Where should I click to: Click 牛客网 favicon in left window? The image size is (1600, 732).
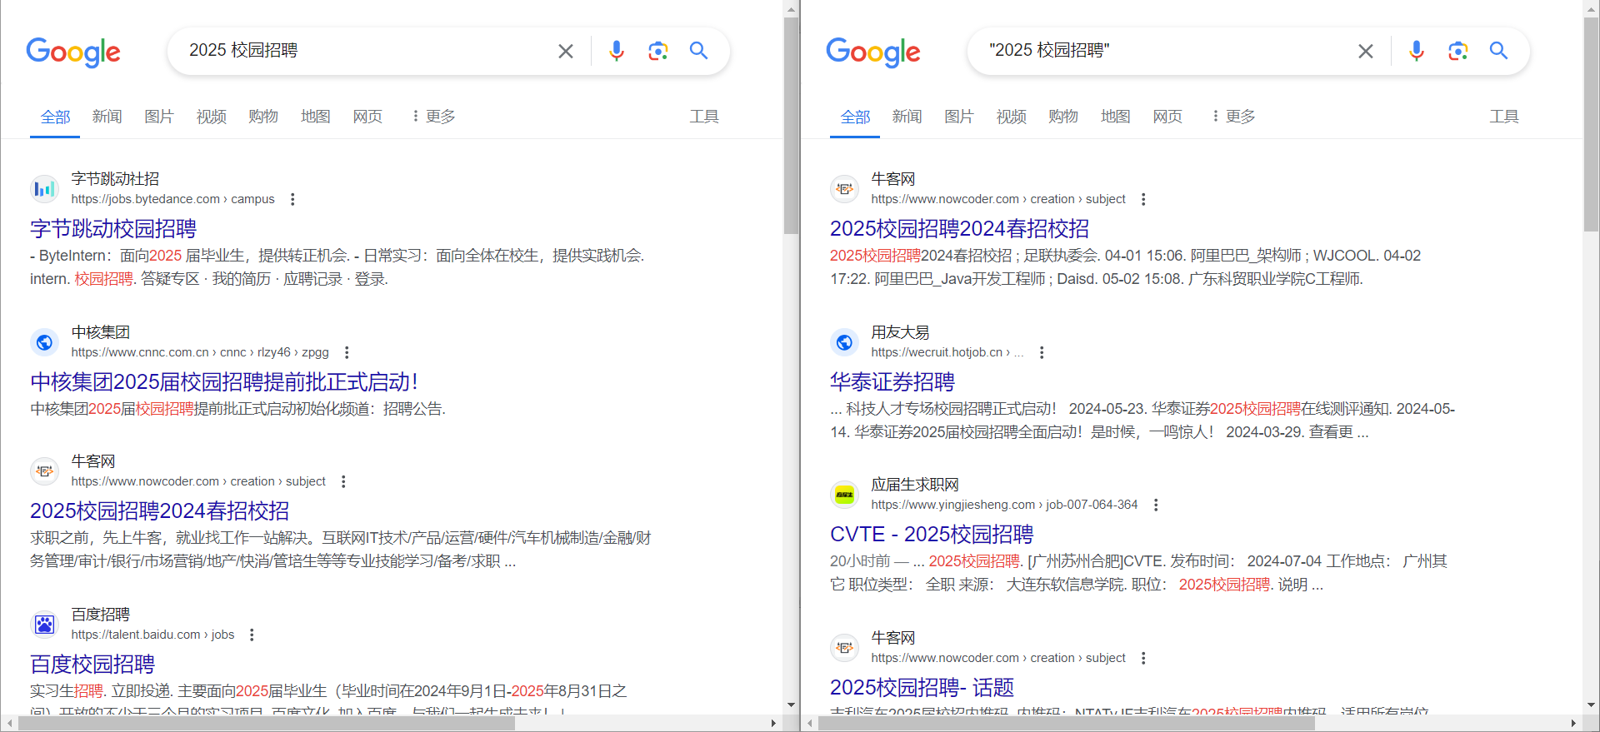pyautogui.click(x=44, y=471)
